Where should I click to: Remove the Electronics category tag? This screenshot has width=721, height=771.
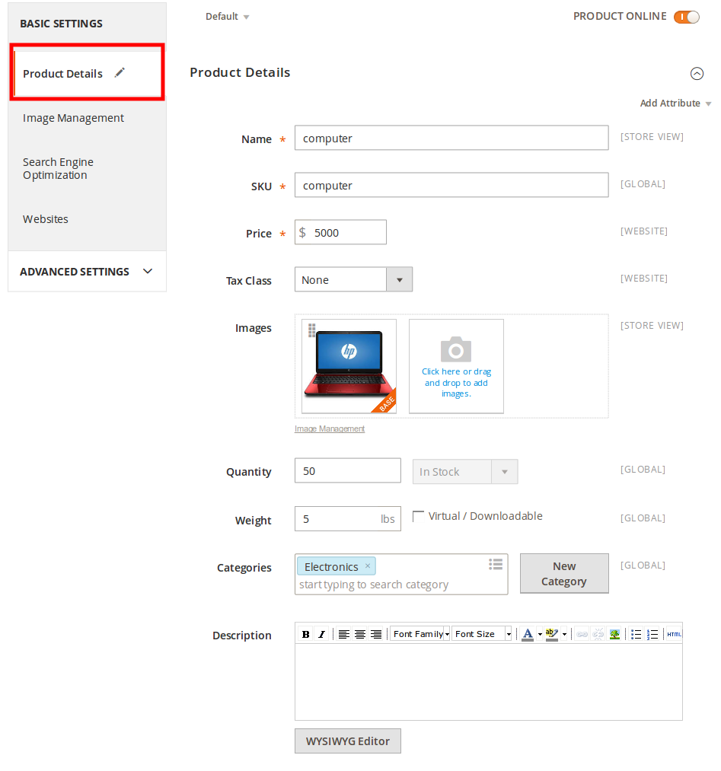pyautogui.click(x=368, y=566)
